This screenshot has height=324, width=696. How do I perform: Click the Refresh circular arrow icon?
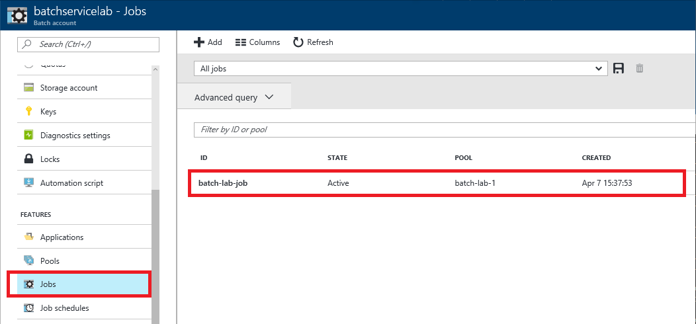pyautogui.click(x=298, y=42)
